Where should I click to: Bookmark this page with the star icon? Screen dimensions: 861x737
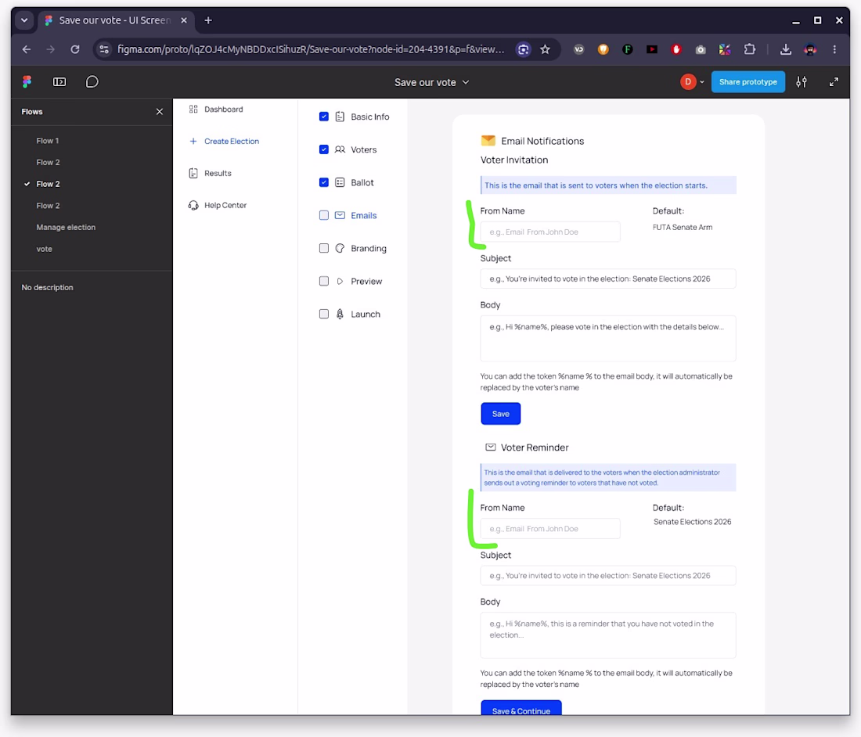coord(546,49)
